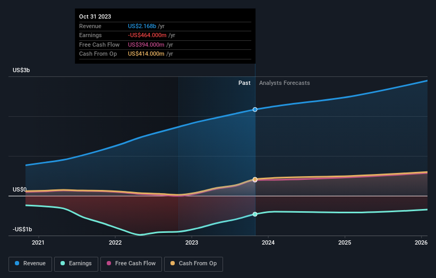Click the US$3b y-axis label
436x278 pixels.
click(21, 70)
